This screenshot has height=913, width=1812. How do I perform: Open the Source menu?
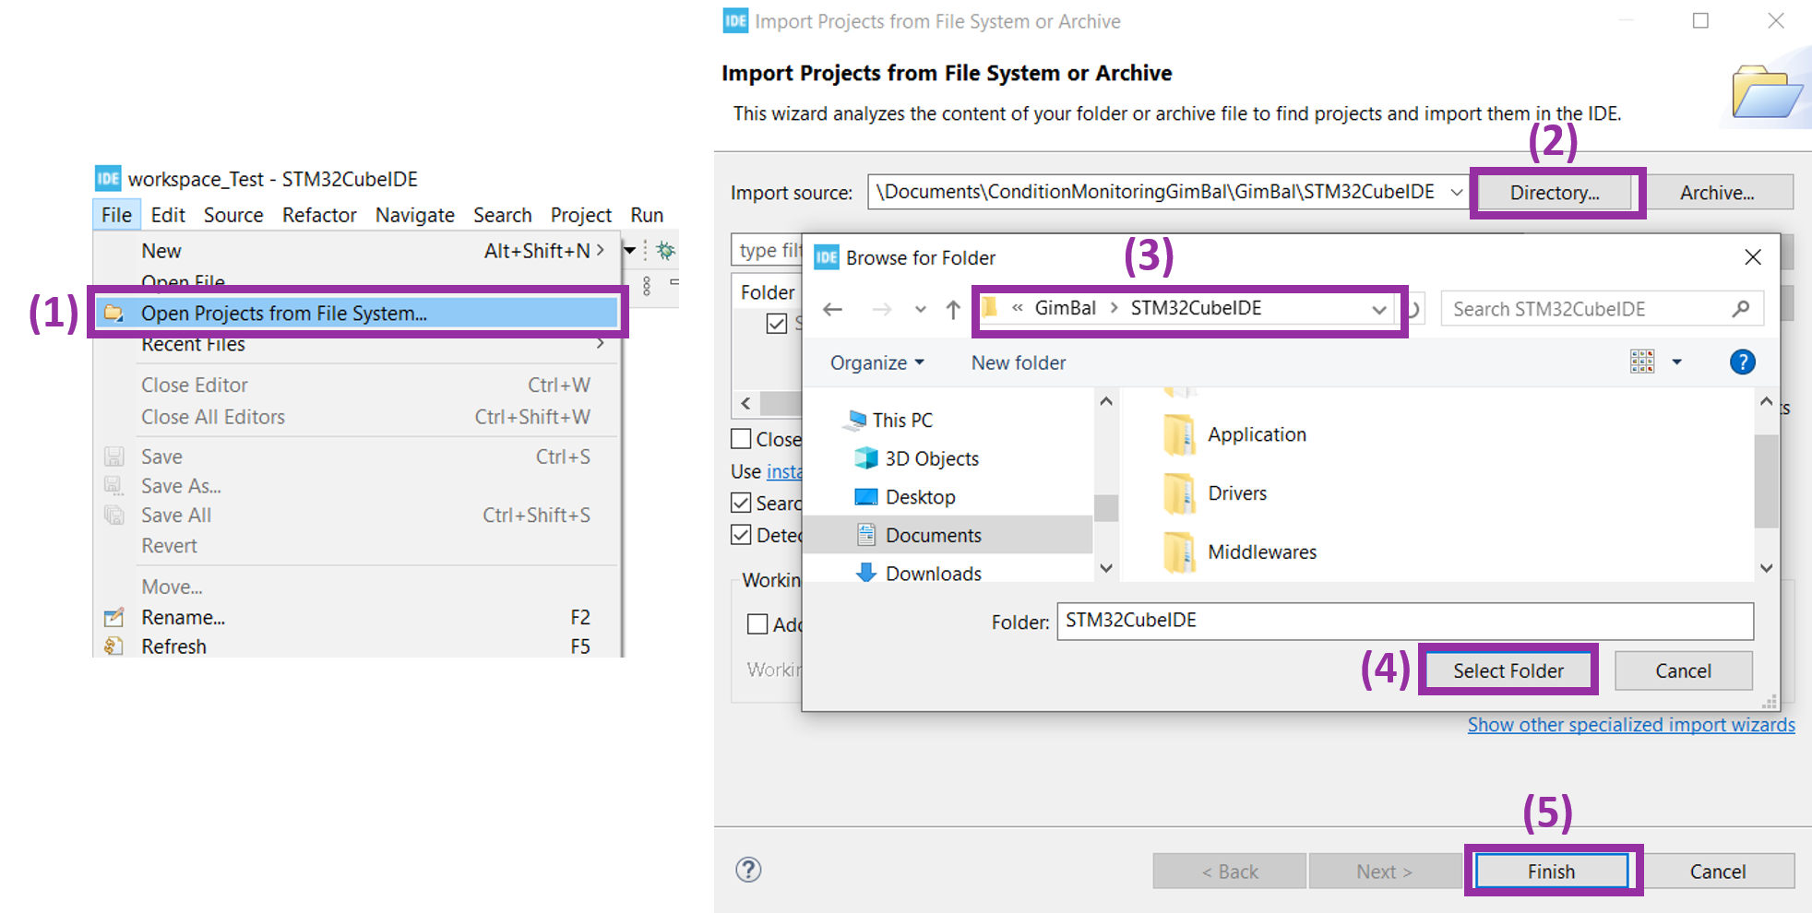click(x=233, y=215)
